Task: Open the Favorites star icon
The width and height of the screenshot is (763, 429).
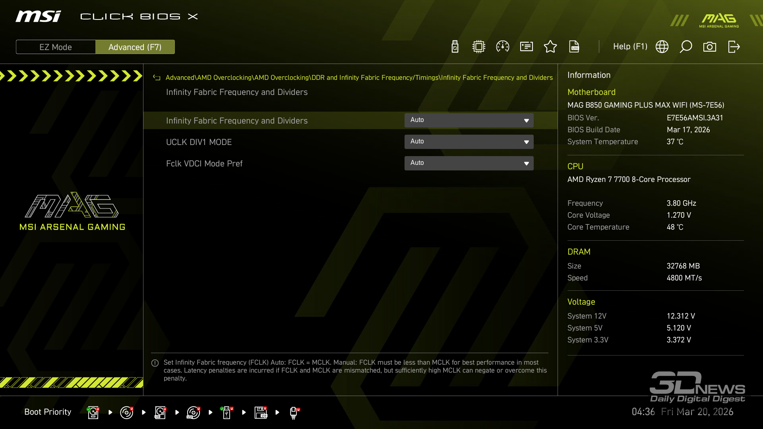Action: click(x=550, y=47)
